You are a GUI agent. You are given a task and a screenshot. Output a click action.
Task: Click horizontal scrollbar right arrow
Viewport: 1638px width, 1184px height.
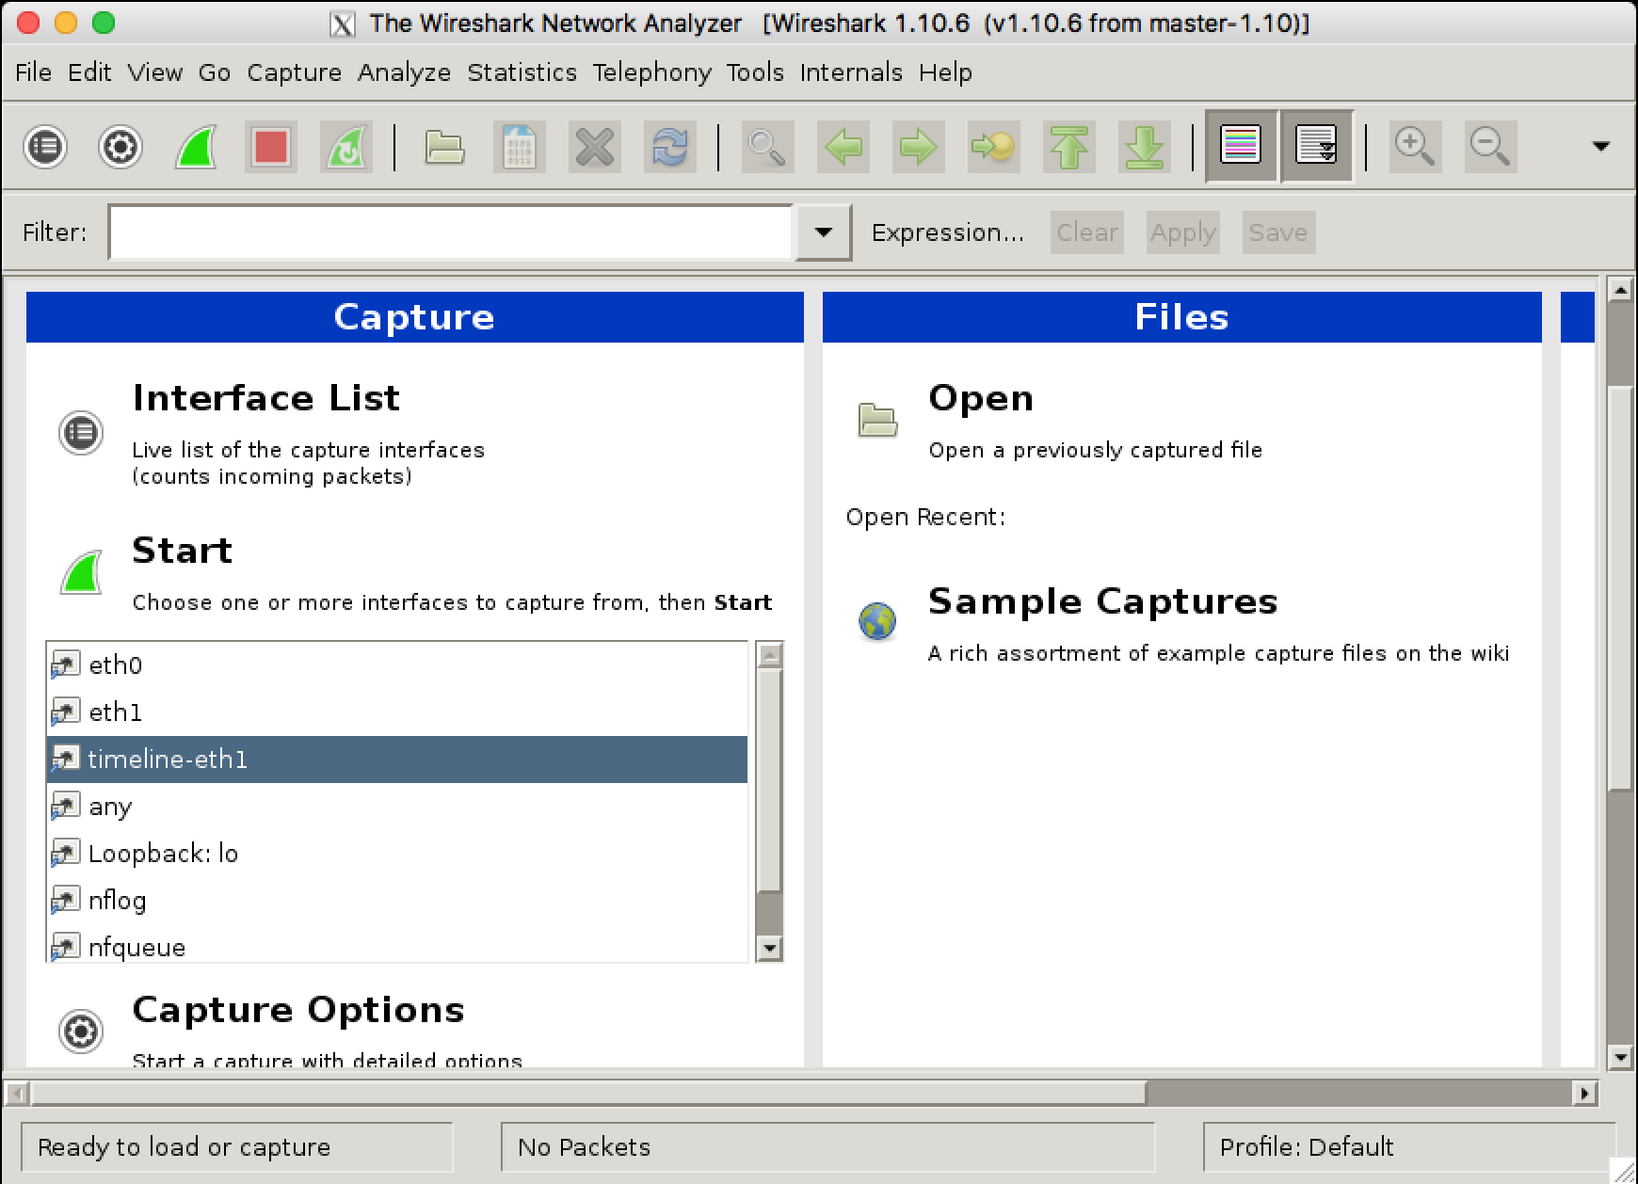pos(1585,1094)
